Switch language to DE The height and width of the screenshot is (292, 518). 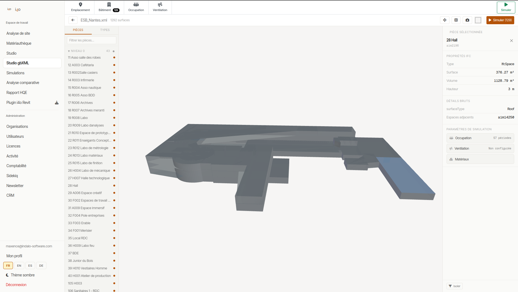(41, 266)
